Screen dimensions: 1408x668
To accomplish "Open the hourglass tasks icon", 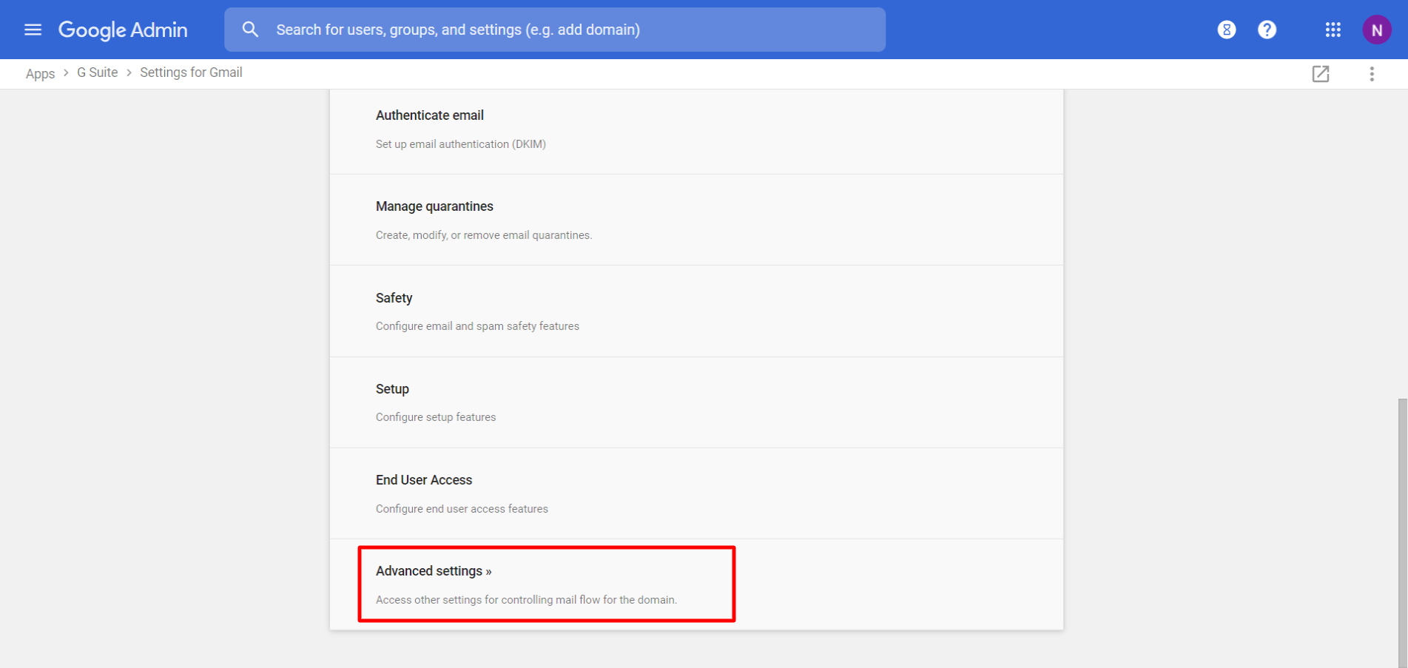I will pyautogui.click(x=1226, y=30).
